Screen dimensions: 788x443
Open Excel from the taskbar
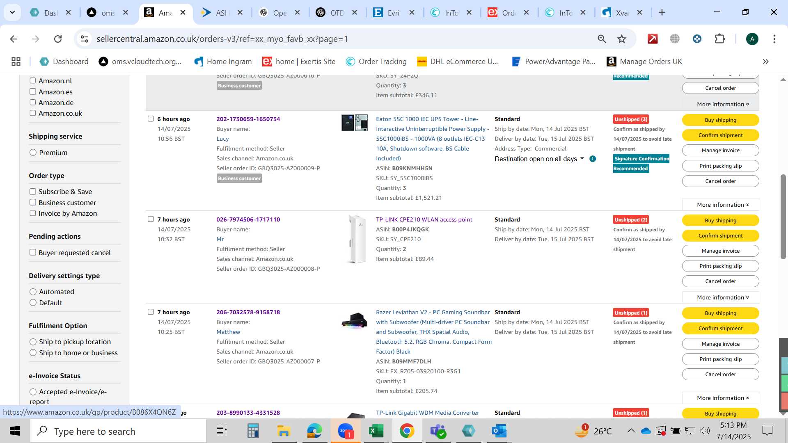click(376, 431)
